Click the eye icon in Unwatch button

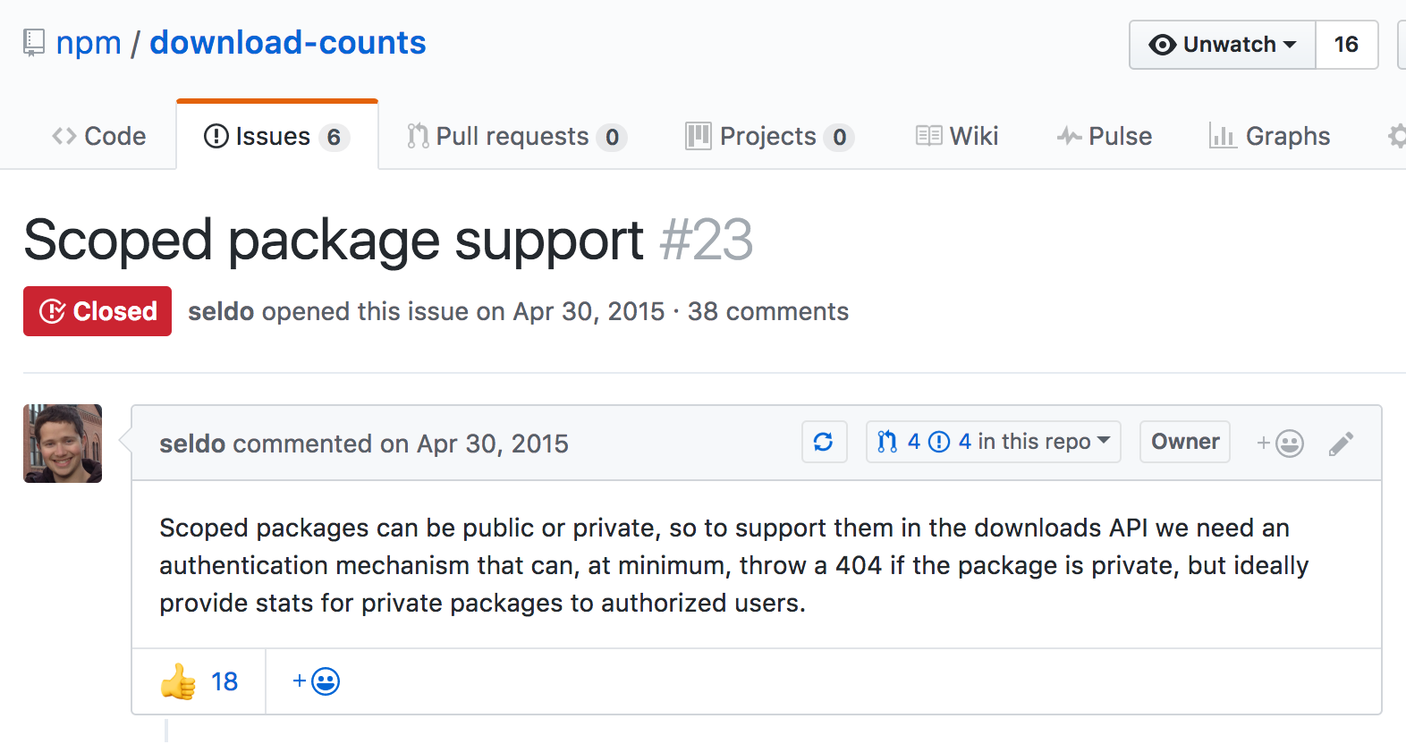click(1162, 45)
